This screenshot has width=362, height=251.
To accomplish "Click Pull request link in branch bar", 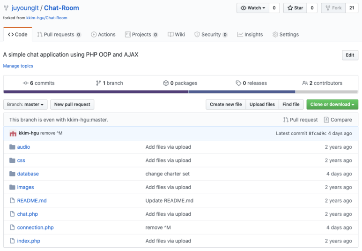I will pyautogui.click(x=301, y=120).
